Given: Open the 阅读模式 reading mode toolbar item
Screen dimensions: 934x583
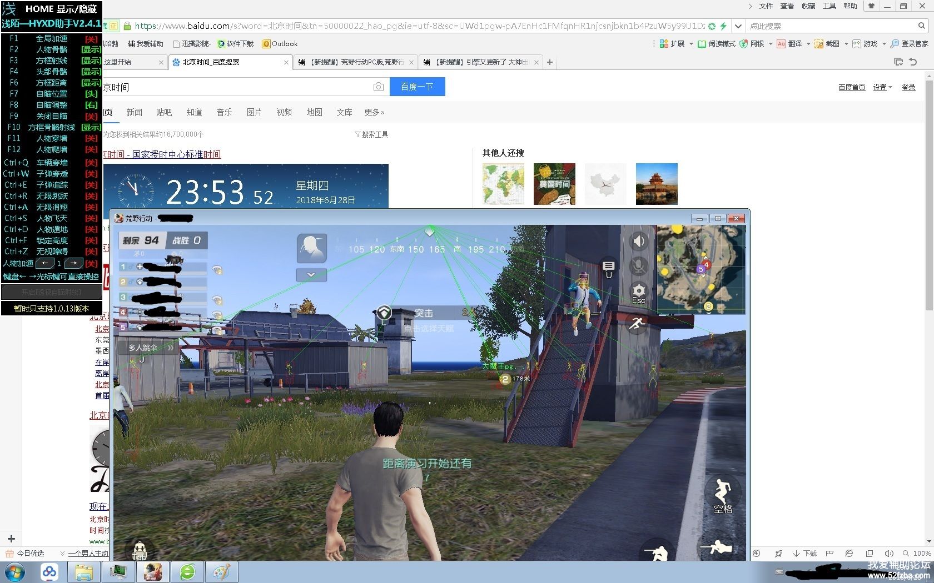Looking at the screenshot, I should point(717,44).
